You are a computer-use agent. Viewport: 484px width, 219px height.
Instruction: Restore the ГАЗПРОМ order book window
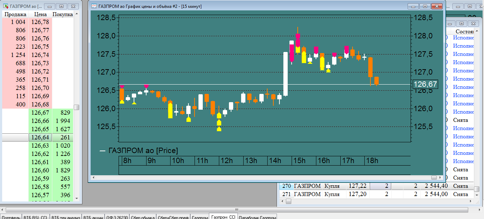pyautogui.click(x=61, y=6)
